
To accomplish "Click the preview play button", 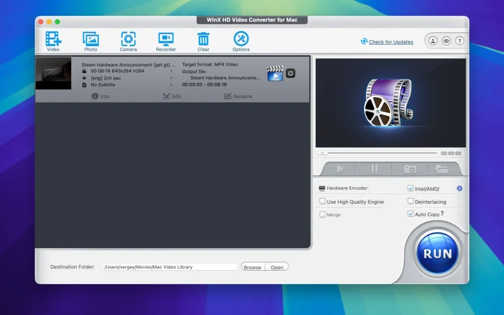I will [340, 169].
